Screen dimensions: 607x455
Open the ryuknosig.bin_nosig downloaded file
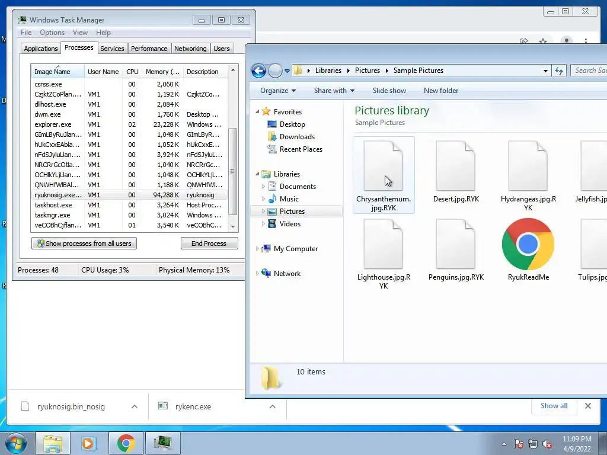tap(71, 406)
